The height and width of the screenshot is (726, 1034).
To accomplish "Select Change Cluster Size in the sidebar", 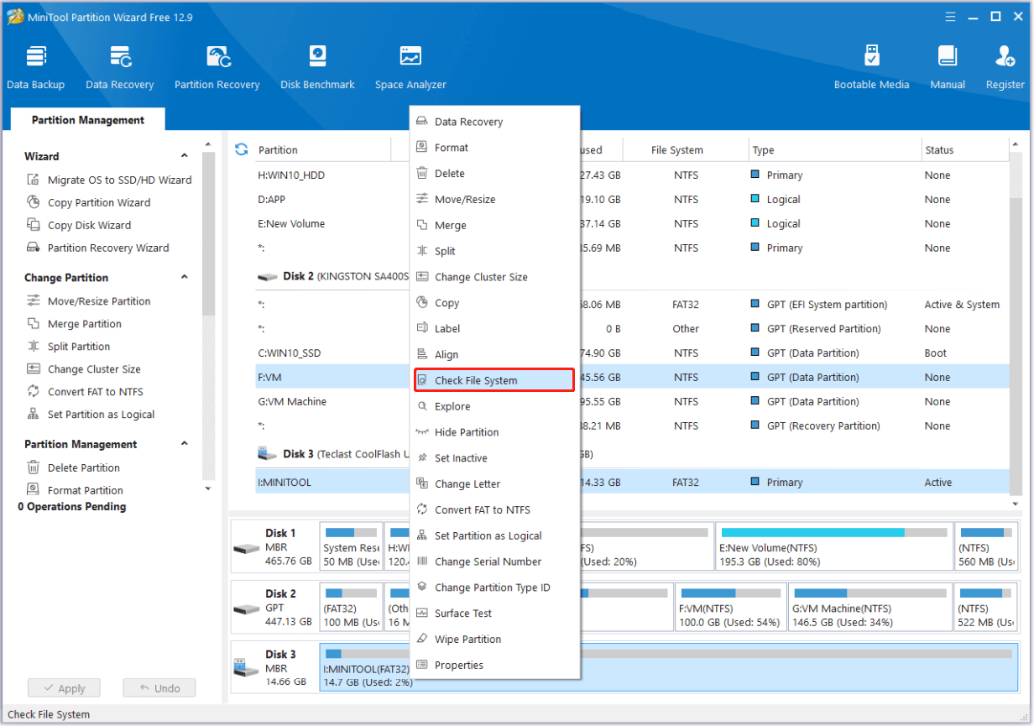I will (84, 369).
